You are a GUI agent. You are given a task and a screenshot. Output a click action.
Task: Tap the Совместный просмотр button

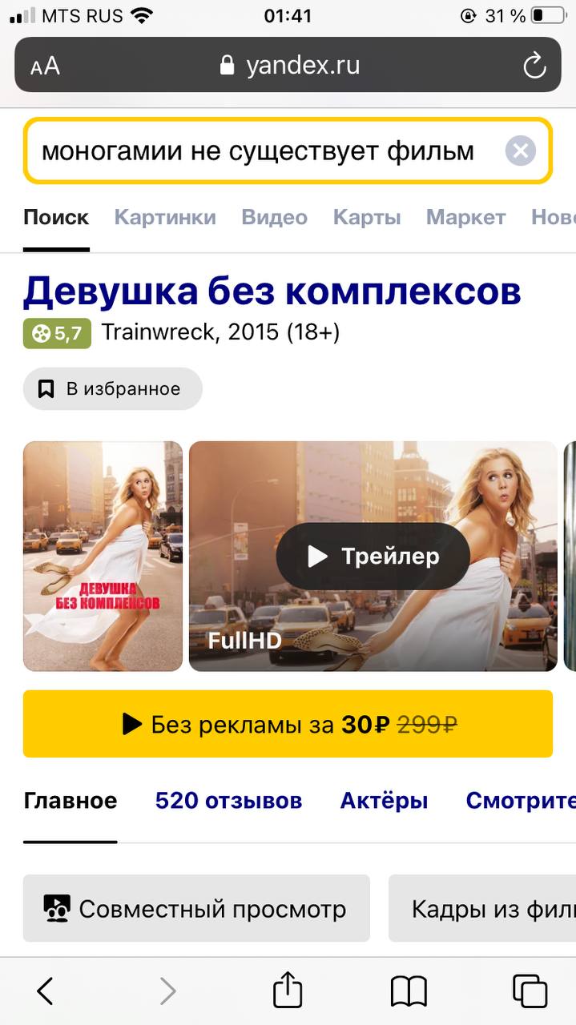pyautogui.click(x=196, y=908)
